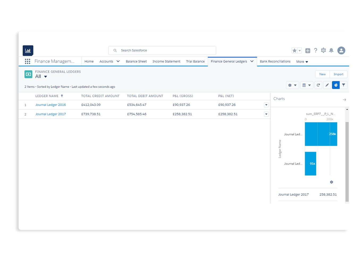Open the Global Actions plus icon

click(x=308, y=50)
